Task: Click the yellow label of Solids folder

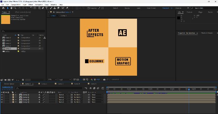Action: click(18, 51)
